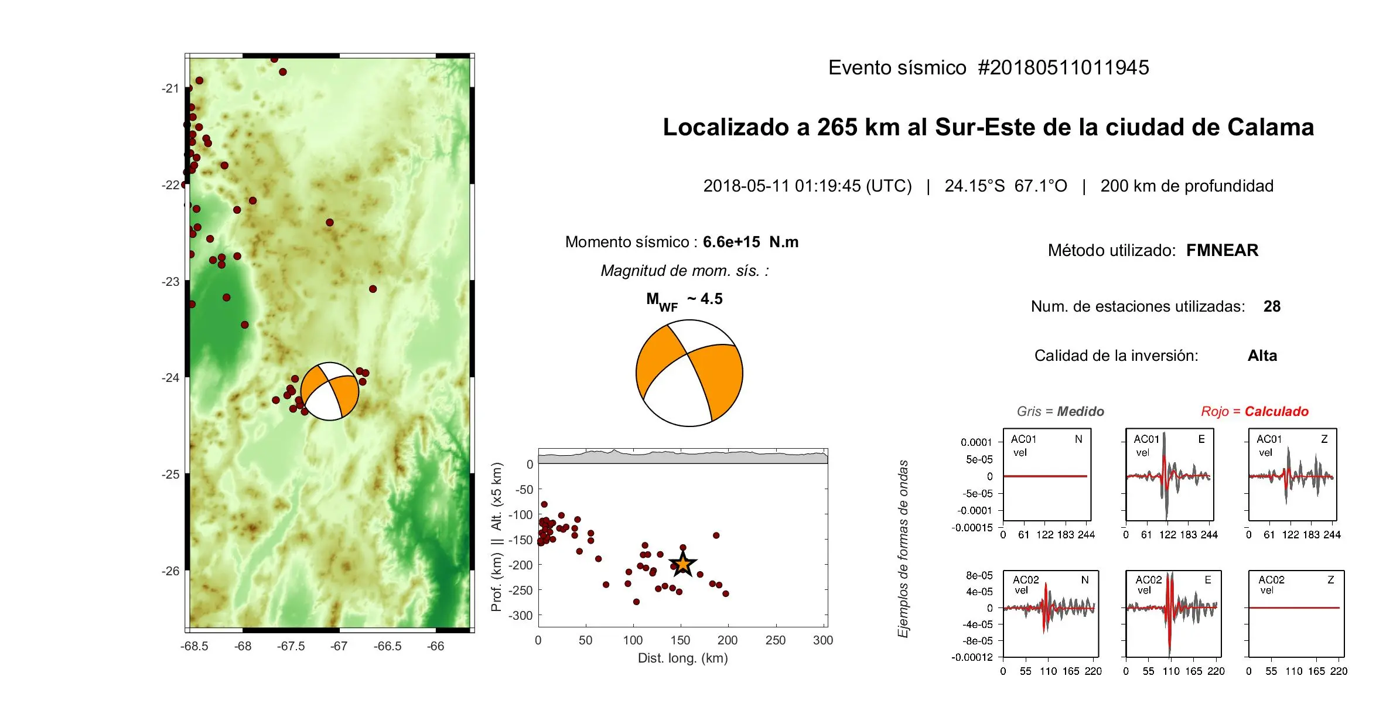Click the magnitude value 'MWF ~ 4.5'
The width and height of the screenshot is (1393, 710).
click(x=684, y=301)
